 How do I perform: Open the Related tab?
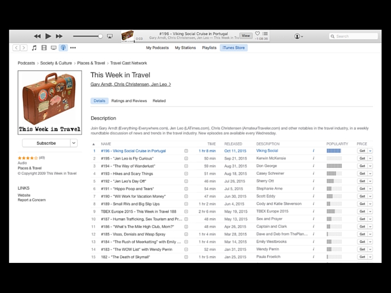[159, 100]
